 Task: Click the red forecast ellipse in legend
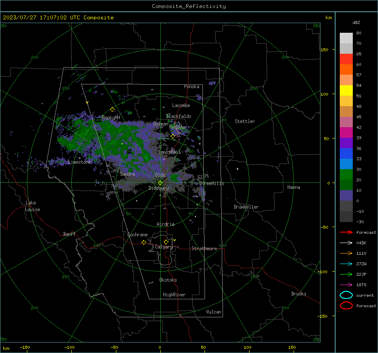[346, 306]
